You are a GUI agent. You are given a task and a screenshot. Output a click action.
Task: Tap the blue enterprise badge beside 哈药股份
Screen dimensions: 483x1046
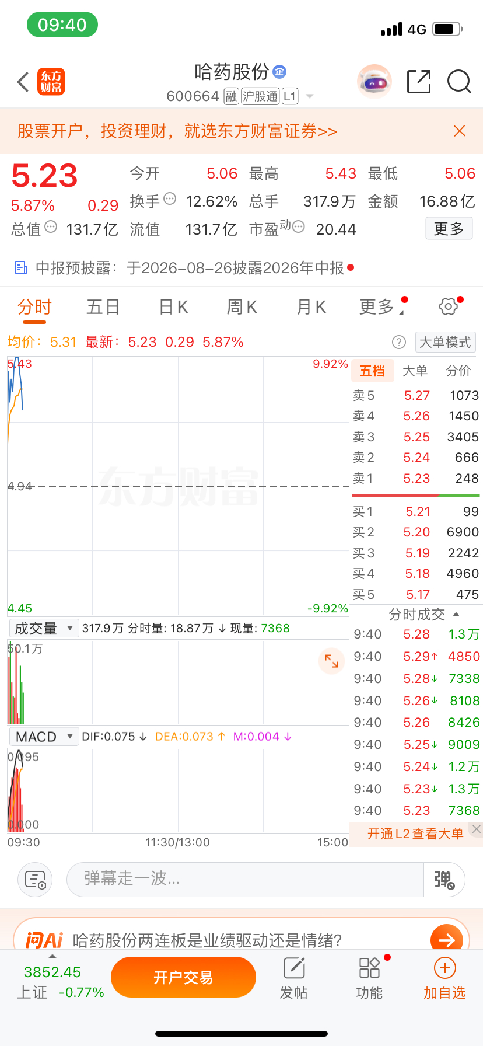279,72
